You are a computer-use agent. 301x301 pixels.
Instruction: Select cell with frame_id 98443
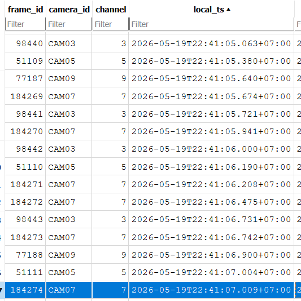(25, 219)
